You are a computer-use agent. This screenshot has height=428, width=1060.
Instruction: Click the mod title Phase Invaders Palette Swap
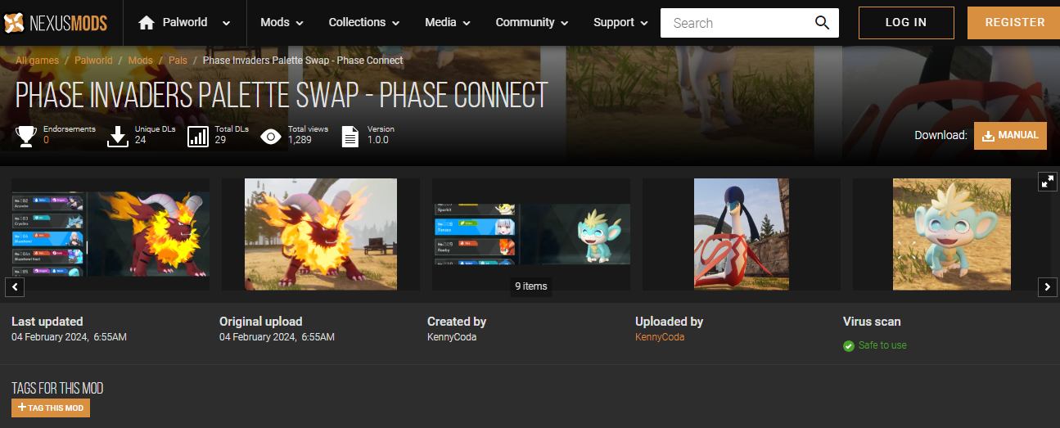pyautogui.click(x=282, y=96)
